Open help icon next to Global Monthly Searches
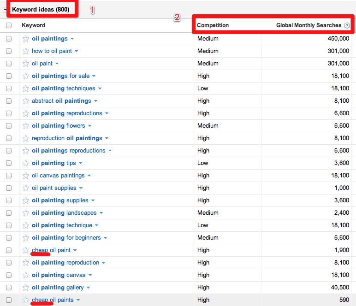 pos(347,26)
